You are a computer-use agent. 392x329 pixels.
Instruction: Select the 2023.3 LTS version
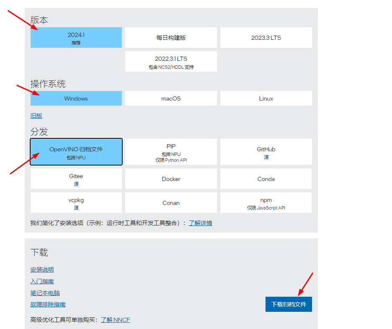266,38
